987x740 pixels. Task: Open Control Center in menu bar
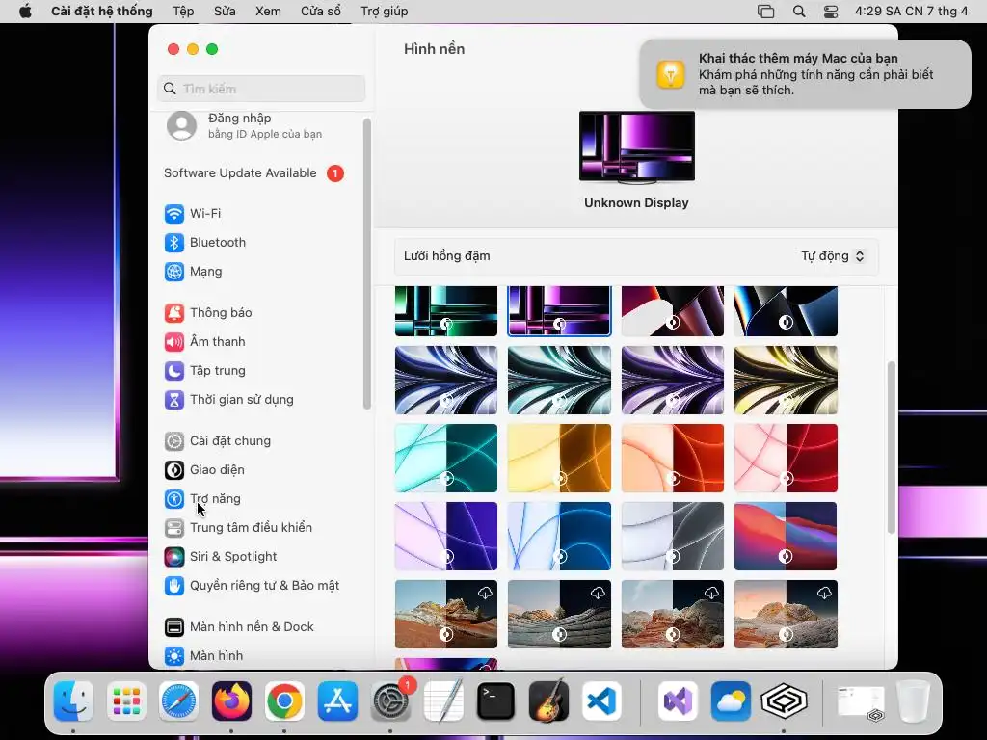click(831, 12)
